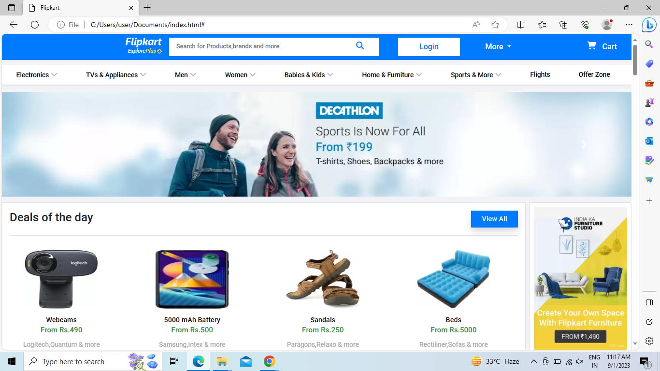This screenshot has width=660, height=371.
Task: Click the plus icon to customize sidebar
Action: pos(649,200)
